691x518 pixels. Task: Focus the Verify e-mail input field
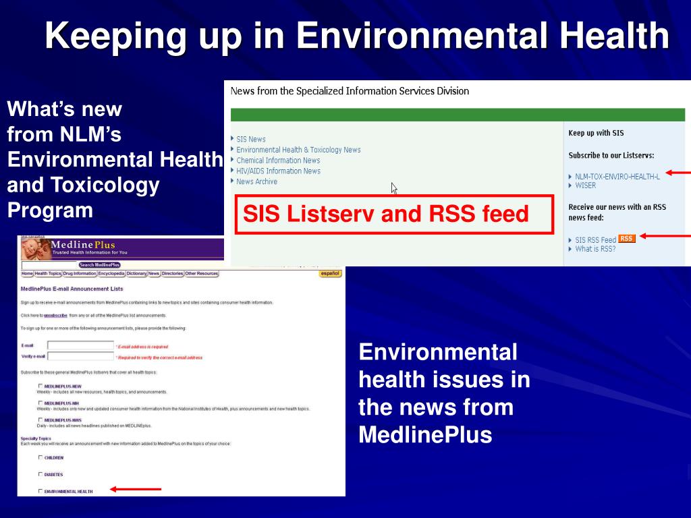coord(81,356)
